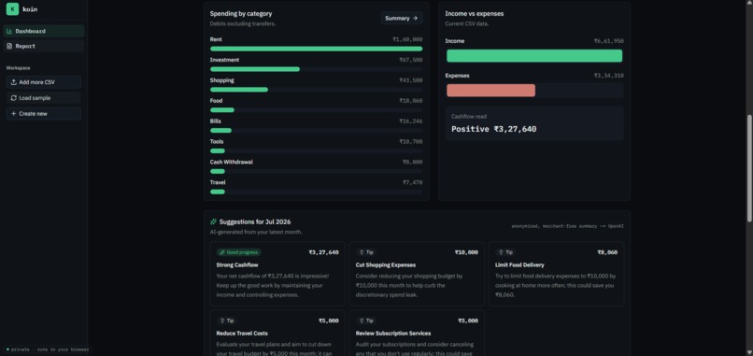Click the page vertical scrollbar
Screen dimensions: 753x356
(x=749, y=168)
